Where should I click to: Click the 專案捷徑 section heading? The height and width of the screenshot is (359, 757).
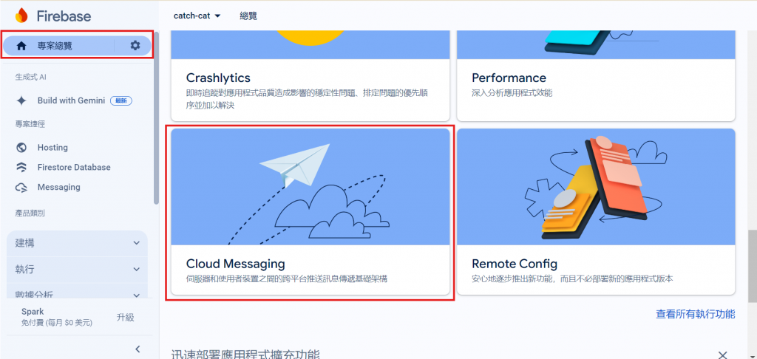click(30, 124)
